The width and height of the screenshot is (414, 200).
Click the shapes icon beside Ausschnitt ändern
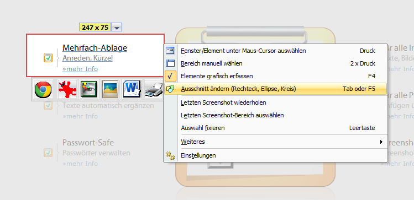[170, 89]
